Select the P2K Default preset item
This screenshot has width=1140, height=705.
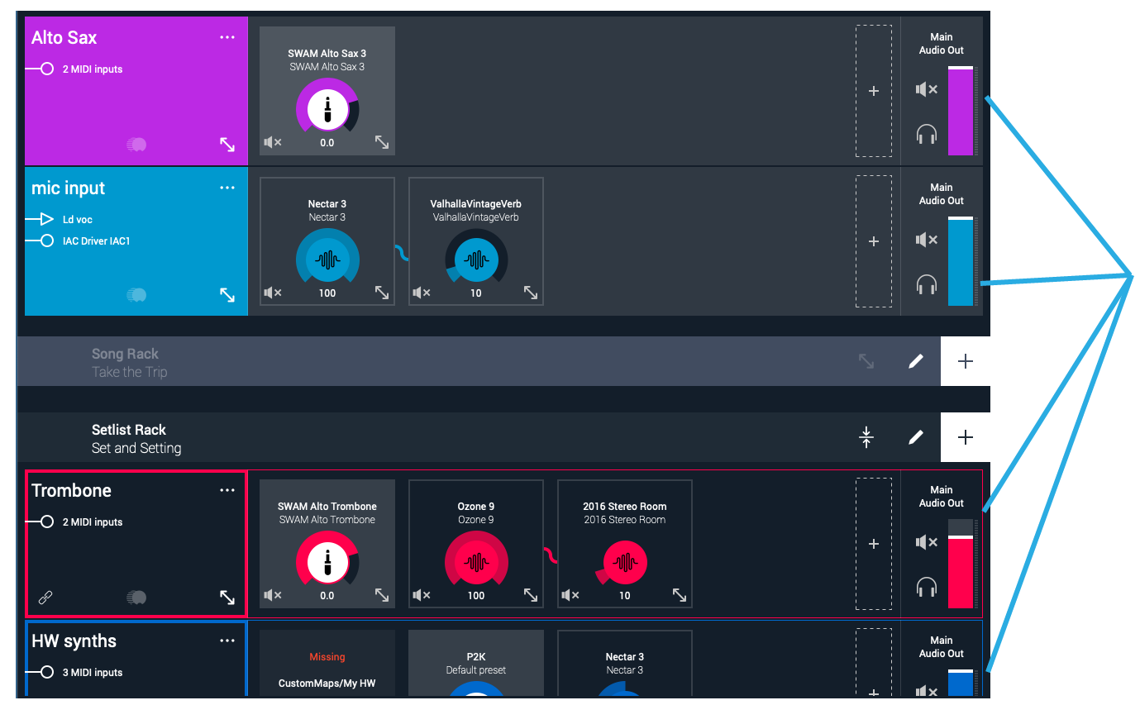point(476,664)
